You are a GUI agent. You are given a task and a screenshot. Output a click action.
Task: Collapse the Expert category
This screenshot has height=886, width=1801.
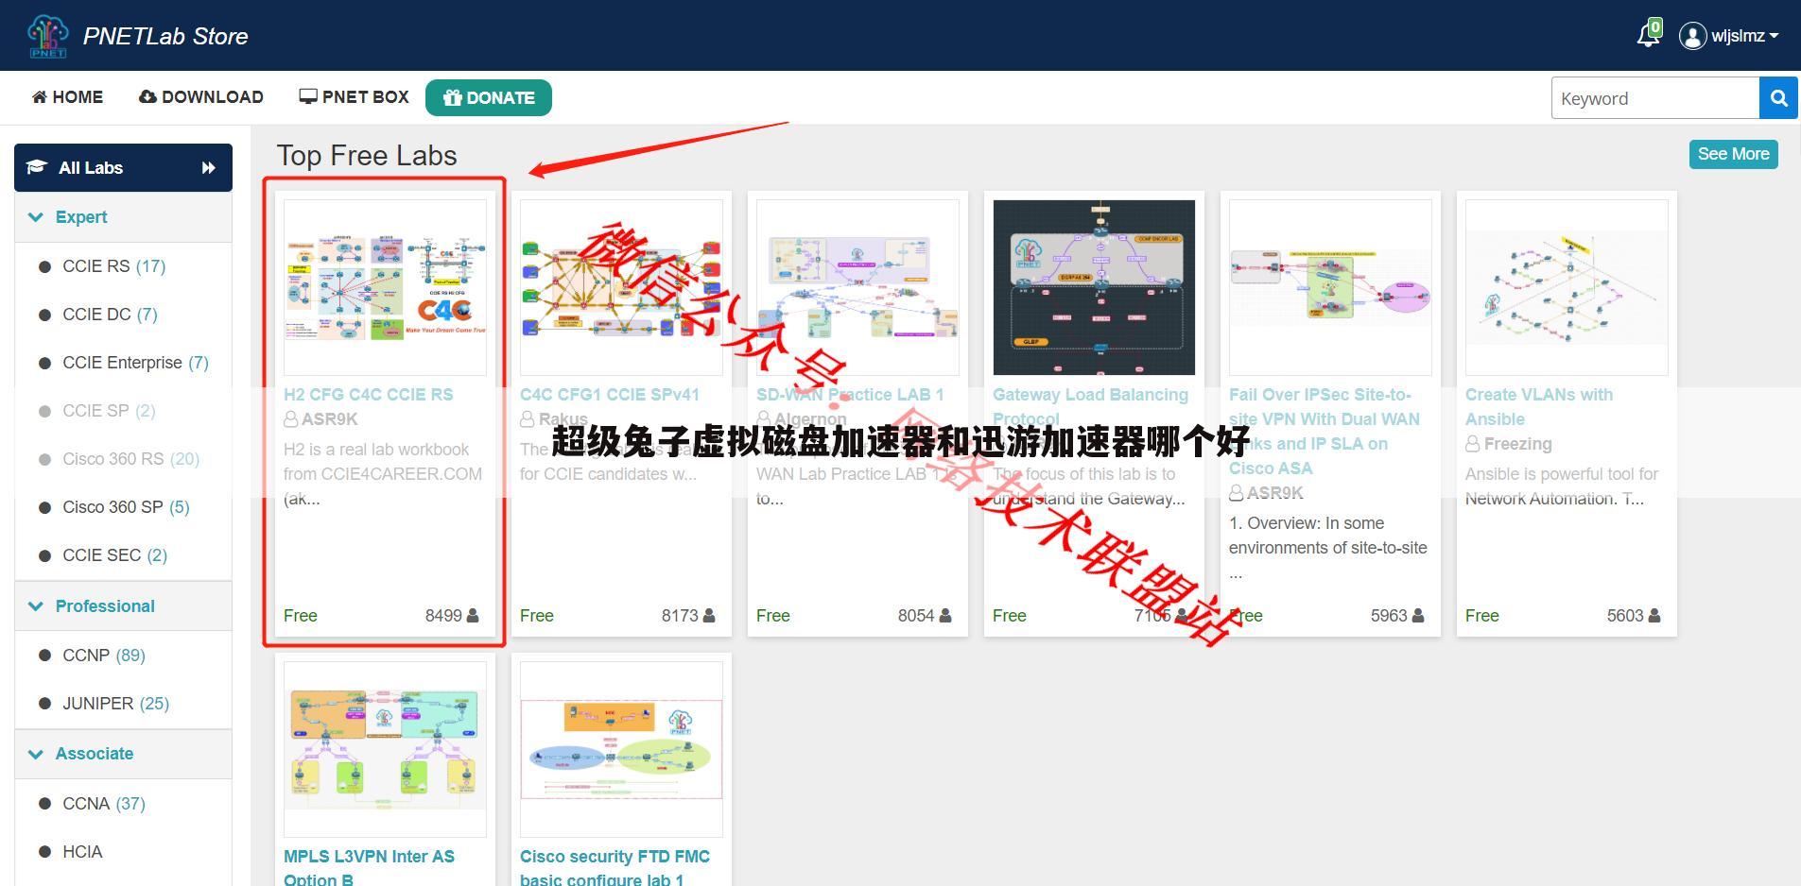point(123,217)
